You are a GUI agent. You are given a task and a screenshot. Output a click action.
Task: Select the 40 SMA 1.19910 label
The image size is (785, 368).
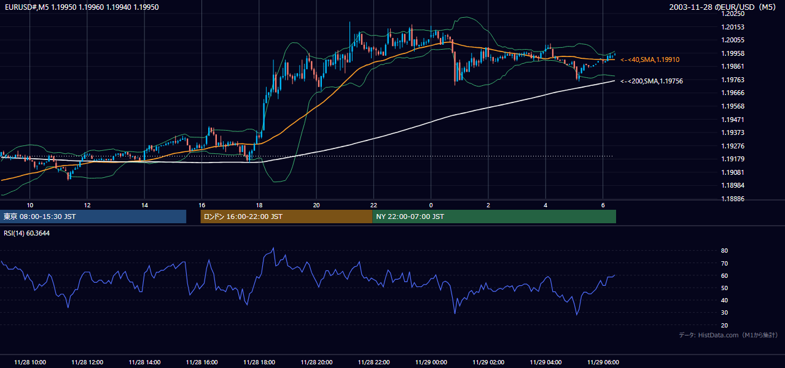(650, 59)
